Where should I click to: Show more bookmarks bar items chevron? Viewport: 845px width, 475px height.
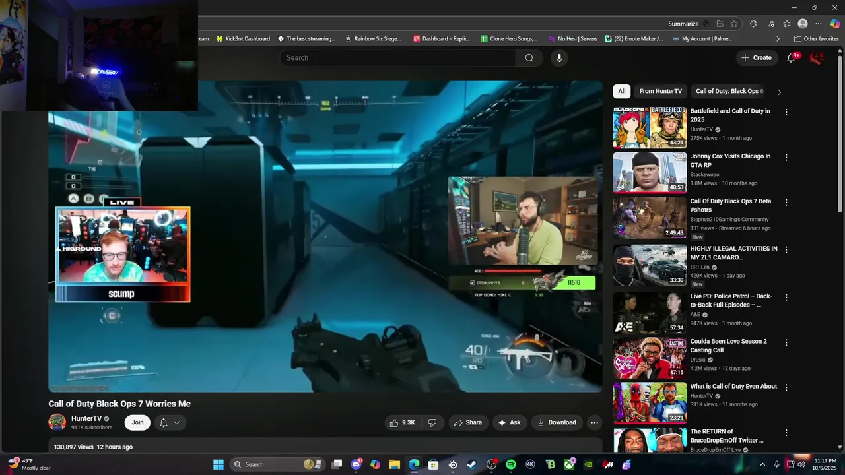point(778,39)
